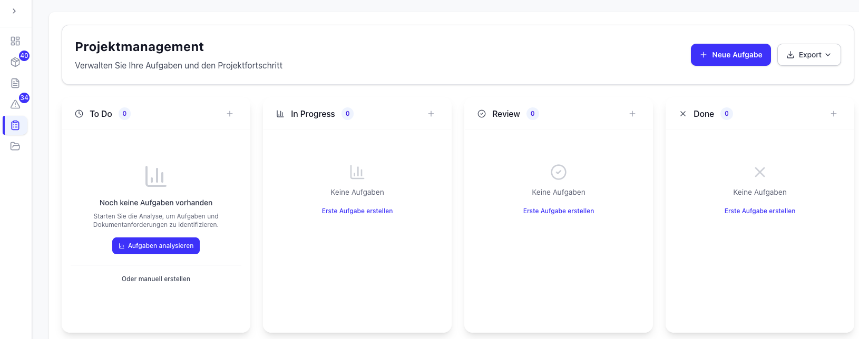Screen dimensions: 859x339
Task: Click Erste Aufgabe erstellen under Done
Action: (x=760, y=211)
